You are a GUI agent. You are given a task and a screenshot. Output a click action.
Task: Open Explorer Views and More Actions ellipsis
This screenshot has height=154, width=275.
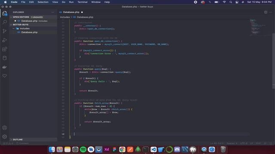pyautogui.click(x=52, y=12)
